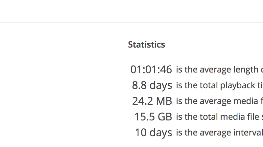Select the 01:01:46 average length value

[x=151, y=70]
